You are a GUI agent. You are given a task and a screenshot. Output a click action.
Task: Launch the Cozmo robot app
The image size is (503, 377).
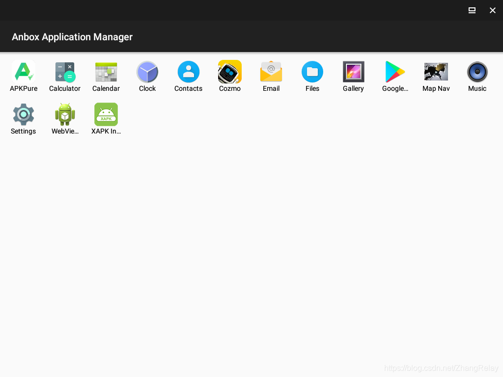[x=230, y=72]
